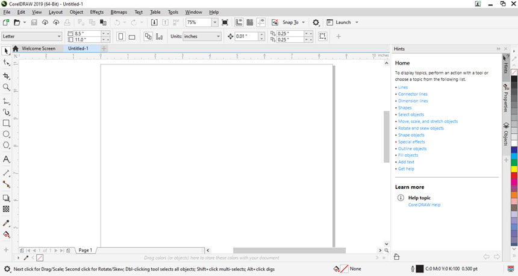Open the Objects docker tab

[506, 134]
